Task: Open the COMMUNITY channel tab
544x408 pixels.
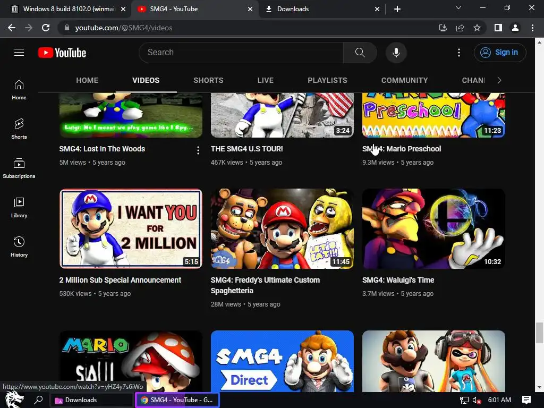Action: pos(404,80)
